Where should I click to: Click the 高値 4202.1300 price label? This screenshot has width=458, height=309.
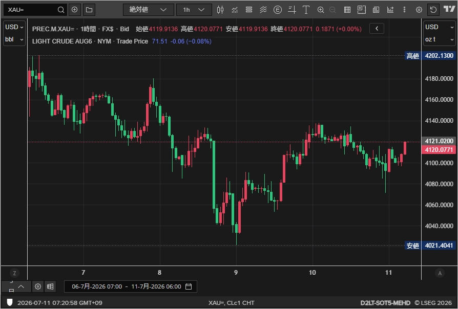tap(430, 55)
